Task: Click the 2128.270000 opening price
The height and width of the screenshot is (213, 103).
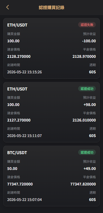Action: coord(19,56)
